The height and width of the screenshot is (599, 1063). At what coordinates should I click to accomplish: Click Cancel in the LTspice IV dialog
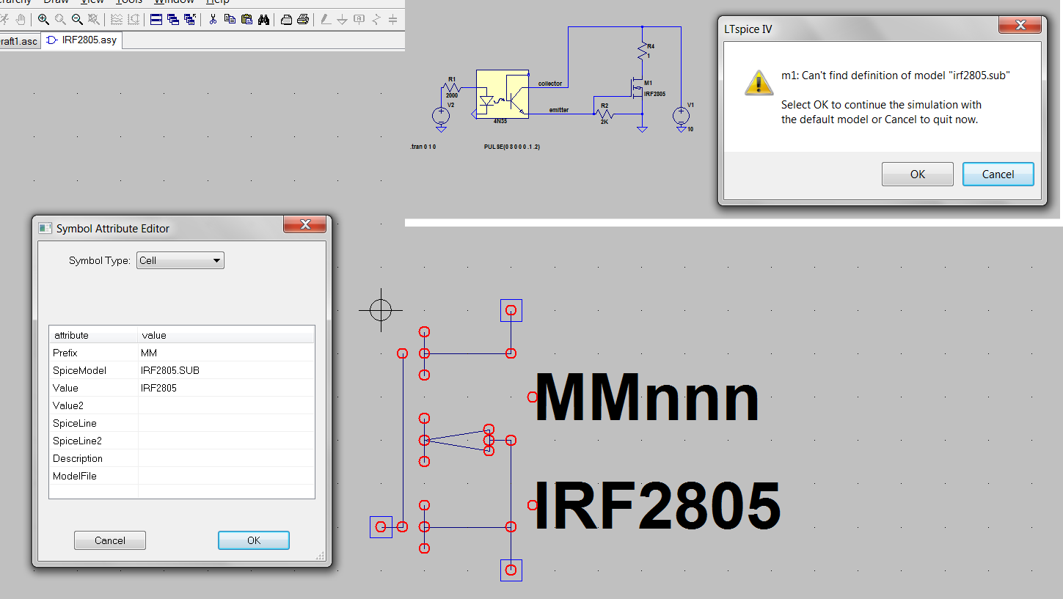point(998,174)
